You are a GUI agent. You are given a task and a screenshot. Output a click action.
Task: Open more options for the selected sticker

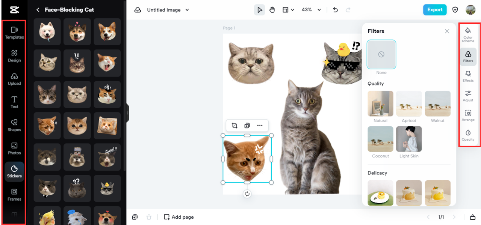click(260, 126)
